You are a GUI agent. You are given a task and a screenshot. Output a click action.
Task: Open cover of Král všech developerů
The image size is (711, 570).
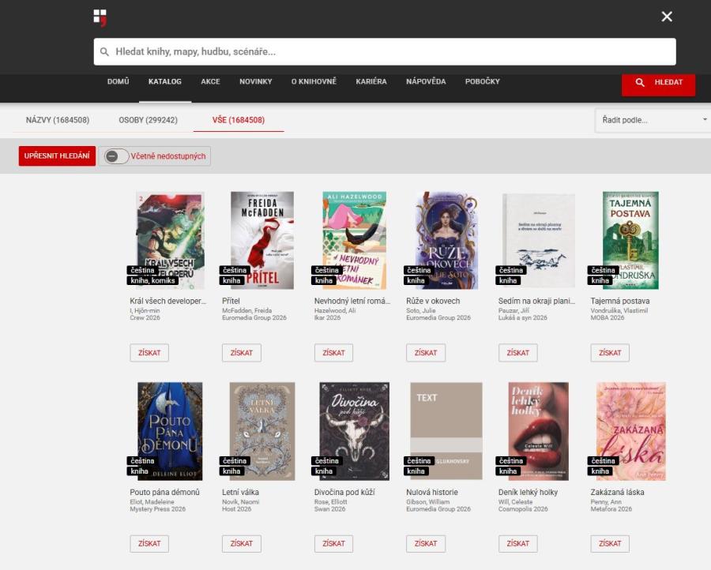coord(170,240)
